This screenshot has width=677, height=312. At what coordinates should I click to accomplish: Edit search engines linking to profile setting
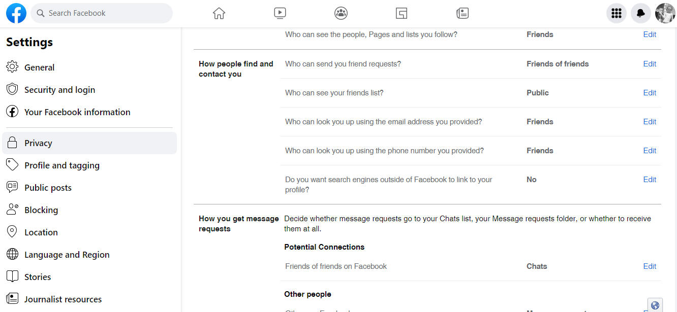click(650, 180)
